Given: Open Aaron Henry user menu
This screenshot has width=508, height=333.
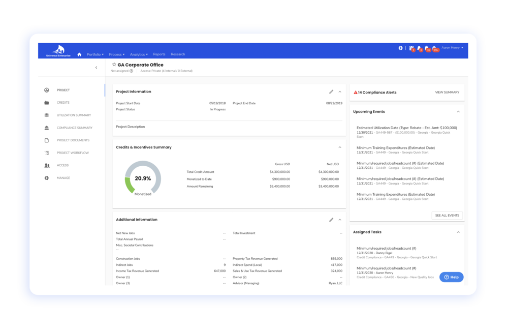Looking at the screenshot, I should (x=452, y=48).
